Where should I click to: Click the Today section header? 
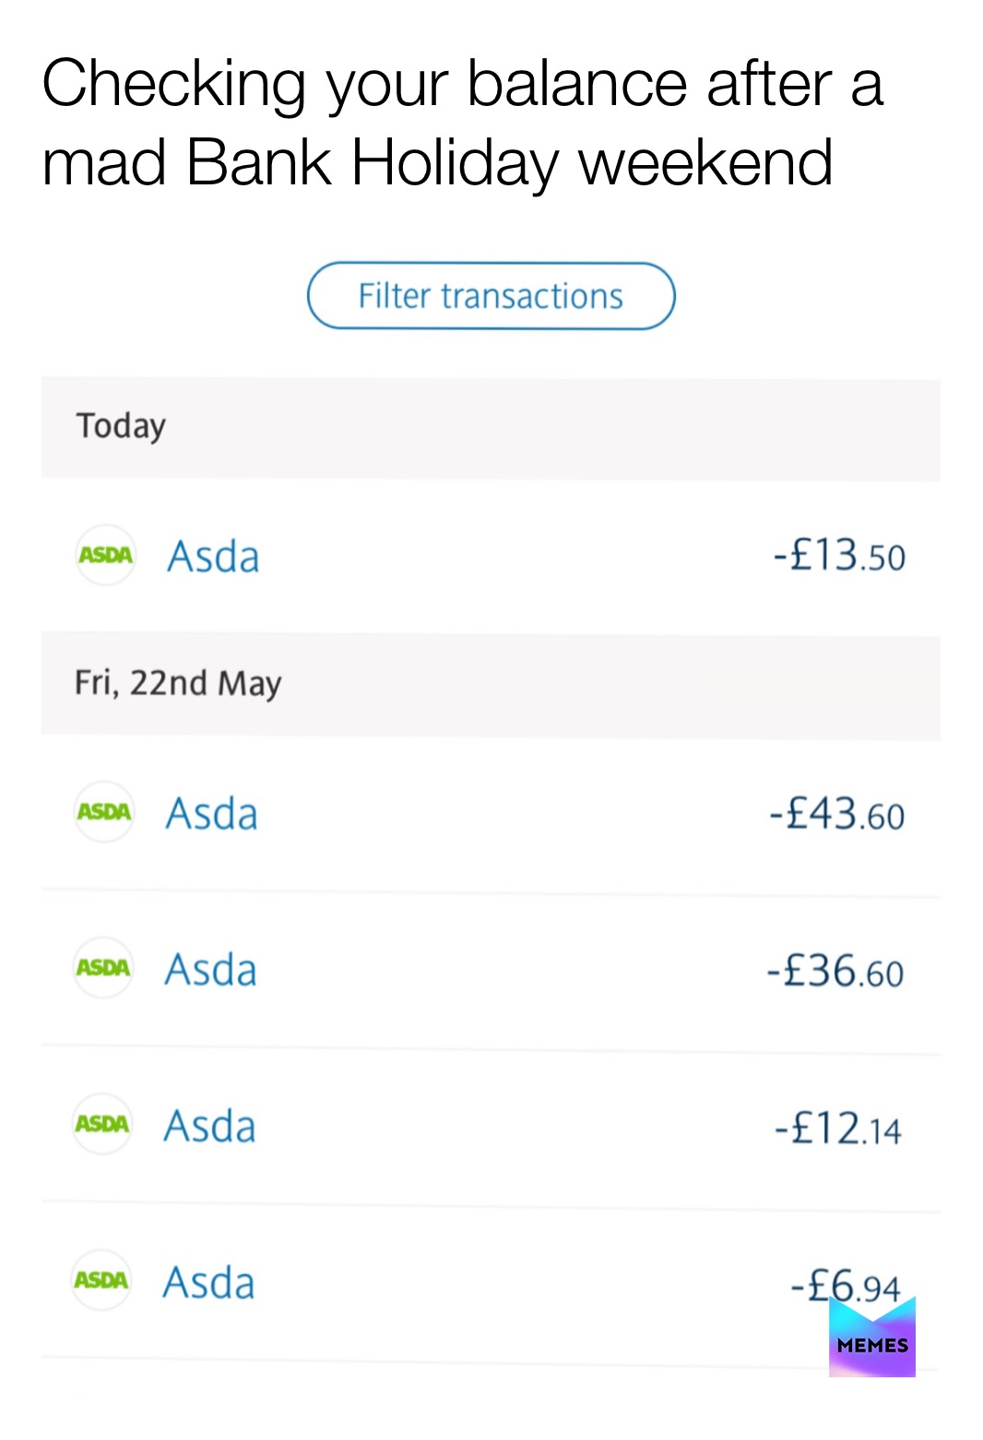121,426
